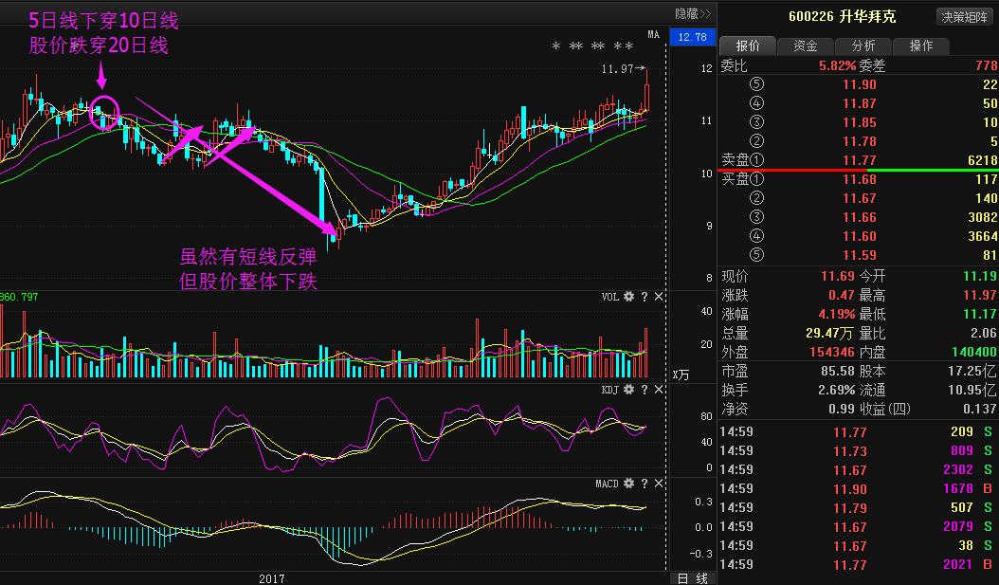Open the MACD indicator settings gear
Screen dimensions: 999x585
tap(627, 484)
